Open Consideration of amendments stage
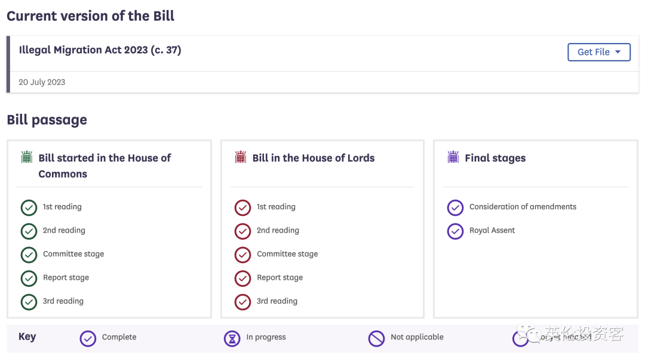 click(523, 207)
